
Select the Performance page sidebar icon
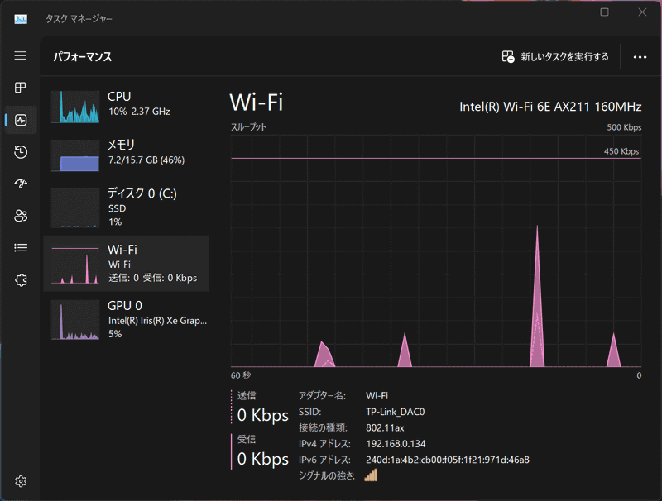(x=21, y=120)
